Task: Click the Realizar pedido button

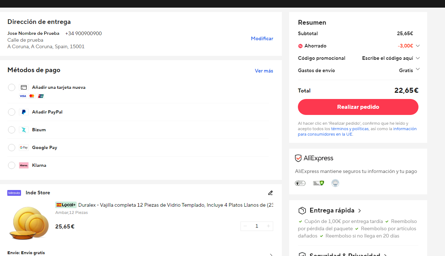Action: [358, 107]
